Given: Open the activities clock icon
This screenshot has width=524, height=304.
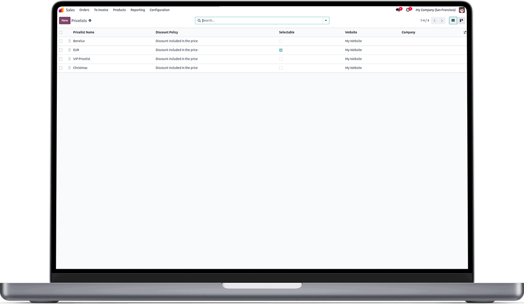Looking at the screenshot, I should coord(408,10).
